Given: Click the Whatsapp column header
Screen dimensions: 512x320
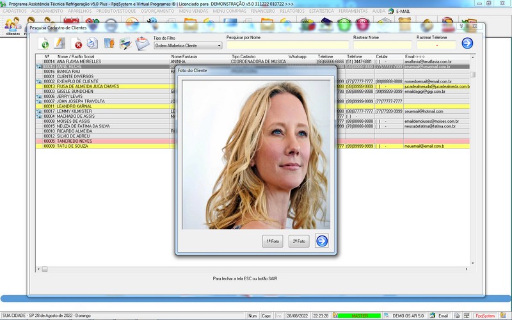Looking at the screenshot, I should tap(298, 57).
